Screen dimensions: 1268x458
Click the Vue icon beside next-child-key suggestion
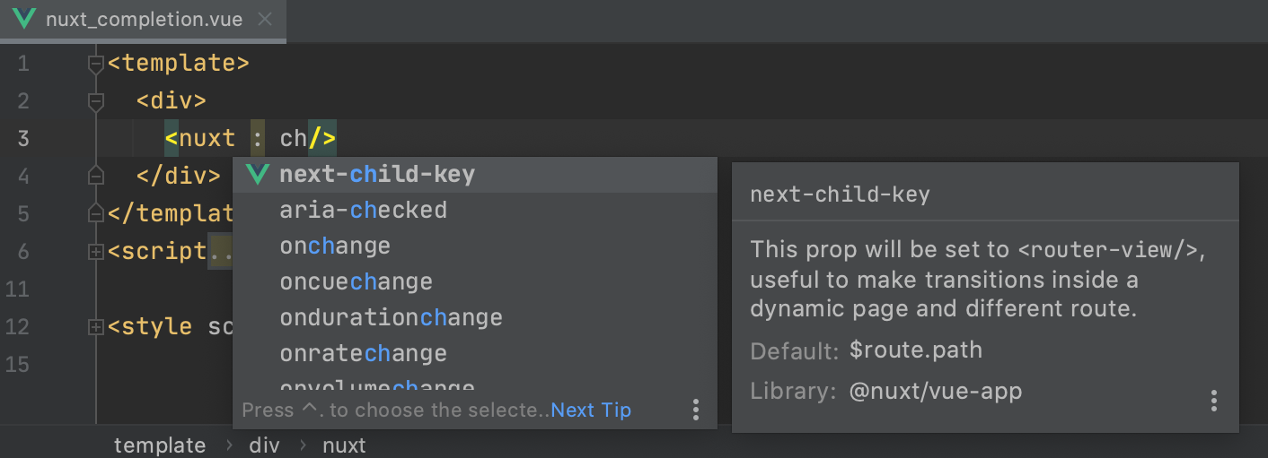pos(258,174)
